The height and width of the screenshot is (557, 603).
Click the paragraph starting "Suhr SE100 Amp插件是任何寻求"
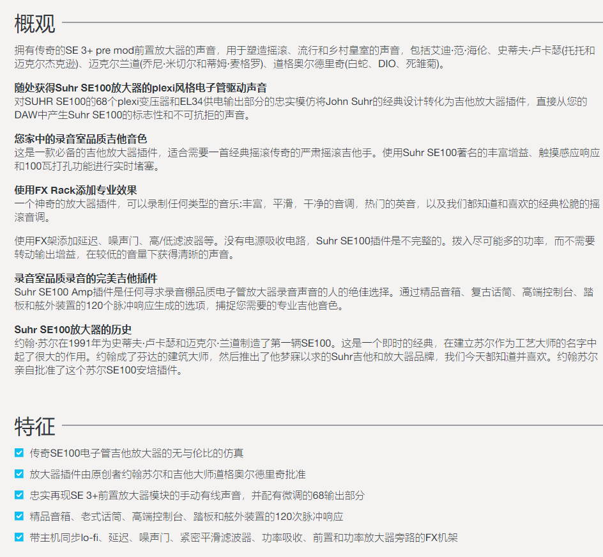coord(304,299)
